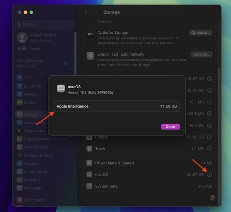Click info icon for 15.57 GB row

coord(209,78)
